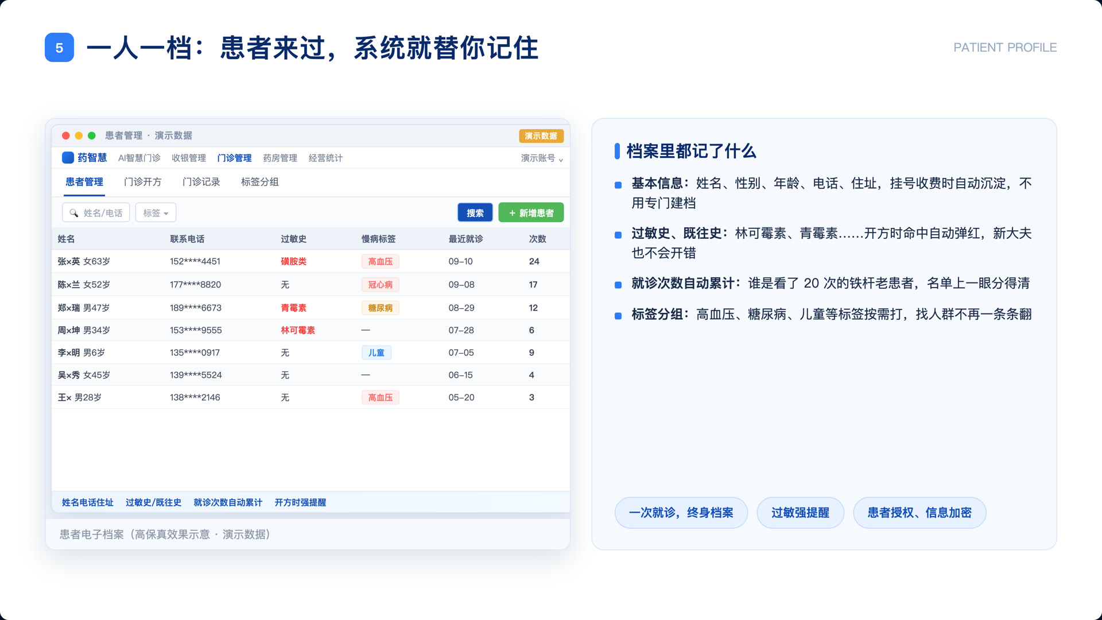Switch to the 患者管理 tab
Image resolution: width=1102 pixels, height=620 pixels.
84,182
